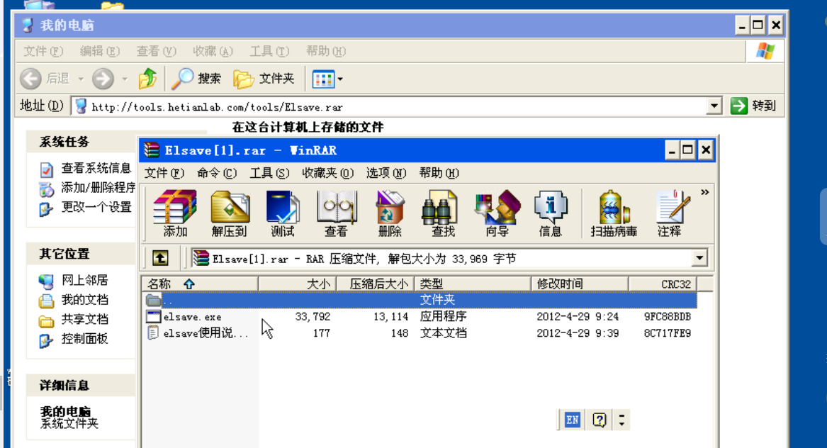Screen dimensions: 827x448
Task: Open the 文件(F) menu in WinRAR
Action: [164, 173]
